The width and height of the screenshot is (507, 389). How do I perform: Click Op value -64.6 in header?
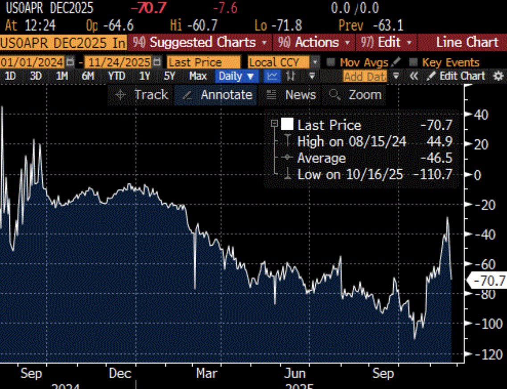click(x=118, y=25)
